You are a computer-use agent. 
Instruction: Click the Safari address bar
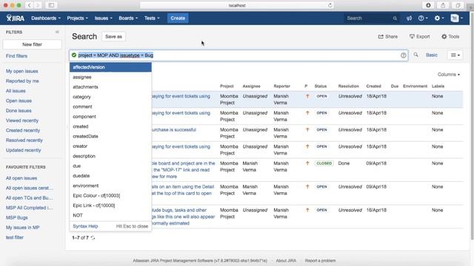[x=237, y=5]
